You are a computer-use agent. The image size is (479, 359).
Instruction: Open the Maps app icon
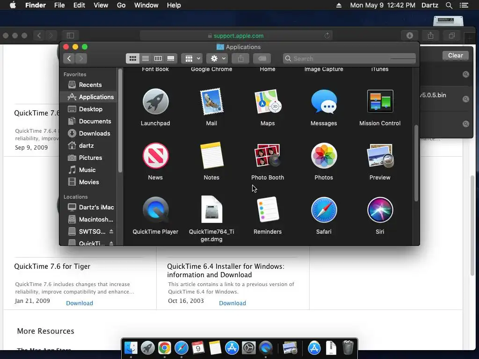pyautogui.click(x=268, y=101)
